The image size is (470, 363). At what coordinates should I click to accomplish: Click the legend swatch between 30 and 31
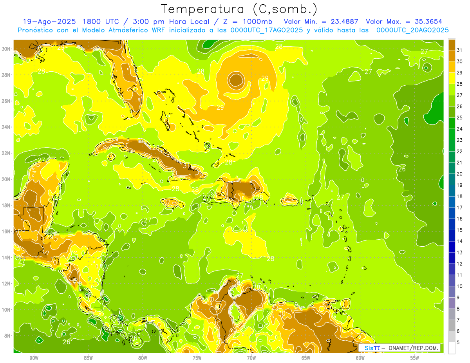click(x=452, y=56)
